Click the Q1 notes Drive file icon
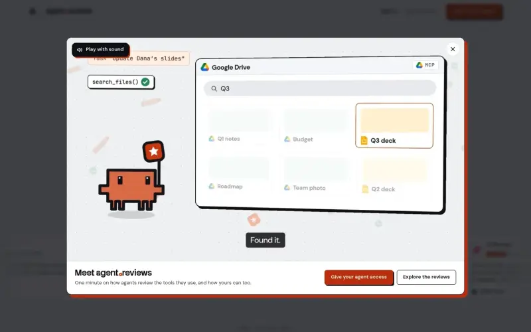This screenshot has width=531, height=332. 212,139
